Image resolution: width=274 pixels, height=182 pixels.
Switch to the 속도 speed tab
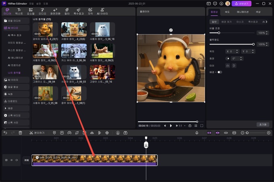(x=227, y=12)
